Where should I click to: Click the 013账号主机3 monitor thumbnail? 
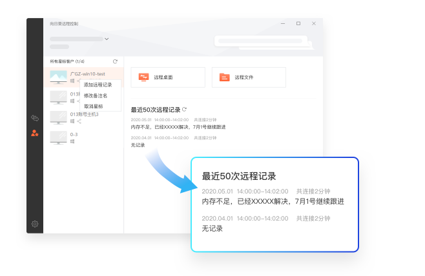tap(58, 118)
